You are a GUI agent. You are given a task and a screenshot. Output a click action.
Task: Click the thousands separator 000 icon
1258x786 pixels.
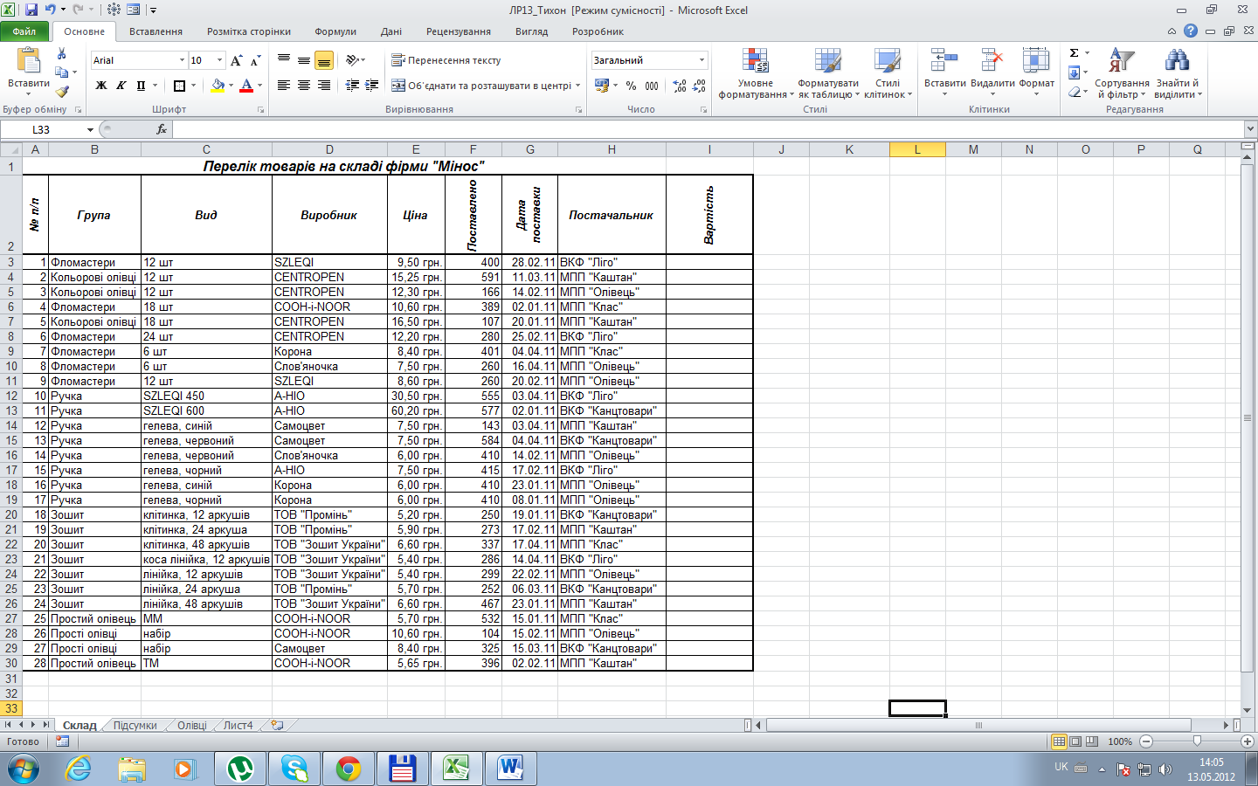coord(652,86)
